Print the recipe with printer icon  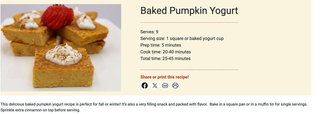click(175, 86)
